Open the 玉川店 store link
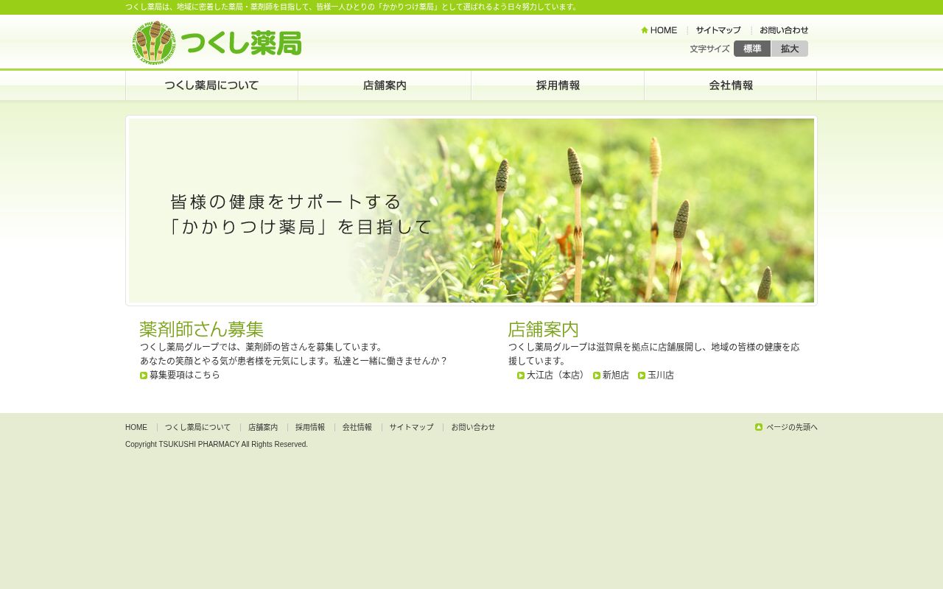Viewport: 943px width, 589px height. tap(661, 375)
